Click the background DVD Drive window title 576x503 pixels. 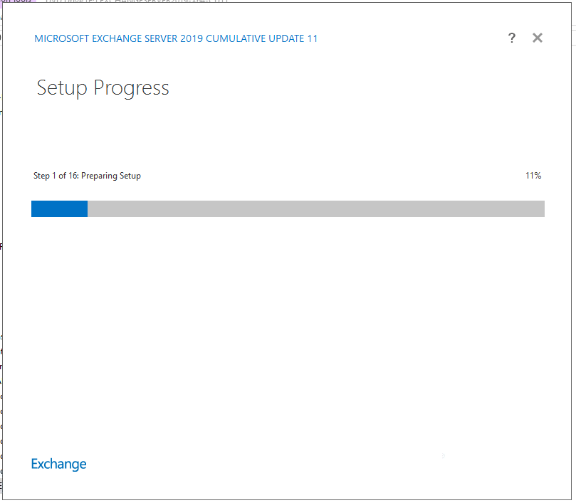tap(137, 1)
